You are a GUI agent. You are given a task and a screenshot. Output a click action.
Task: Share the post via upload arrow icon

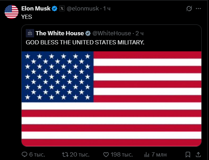pyautogui.click(x=199, y=154)
